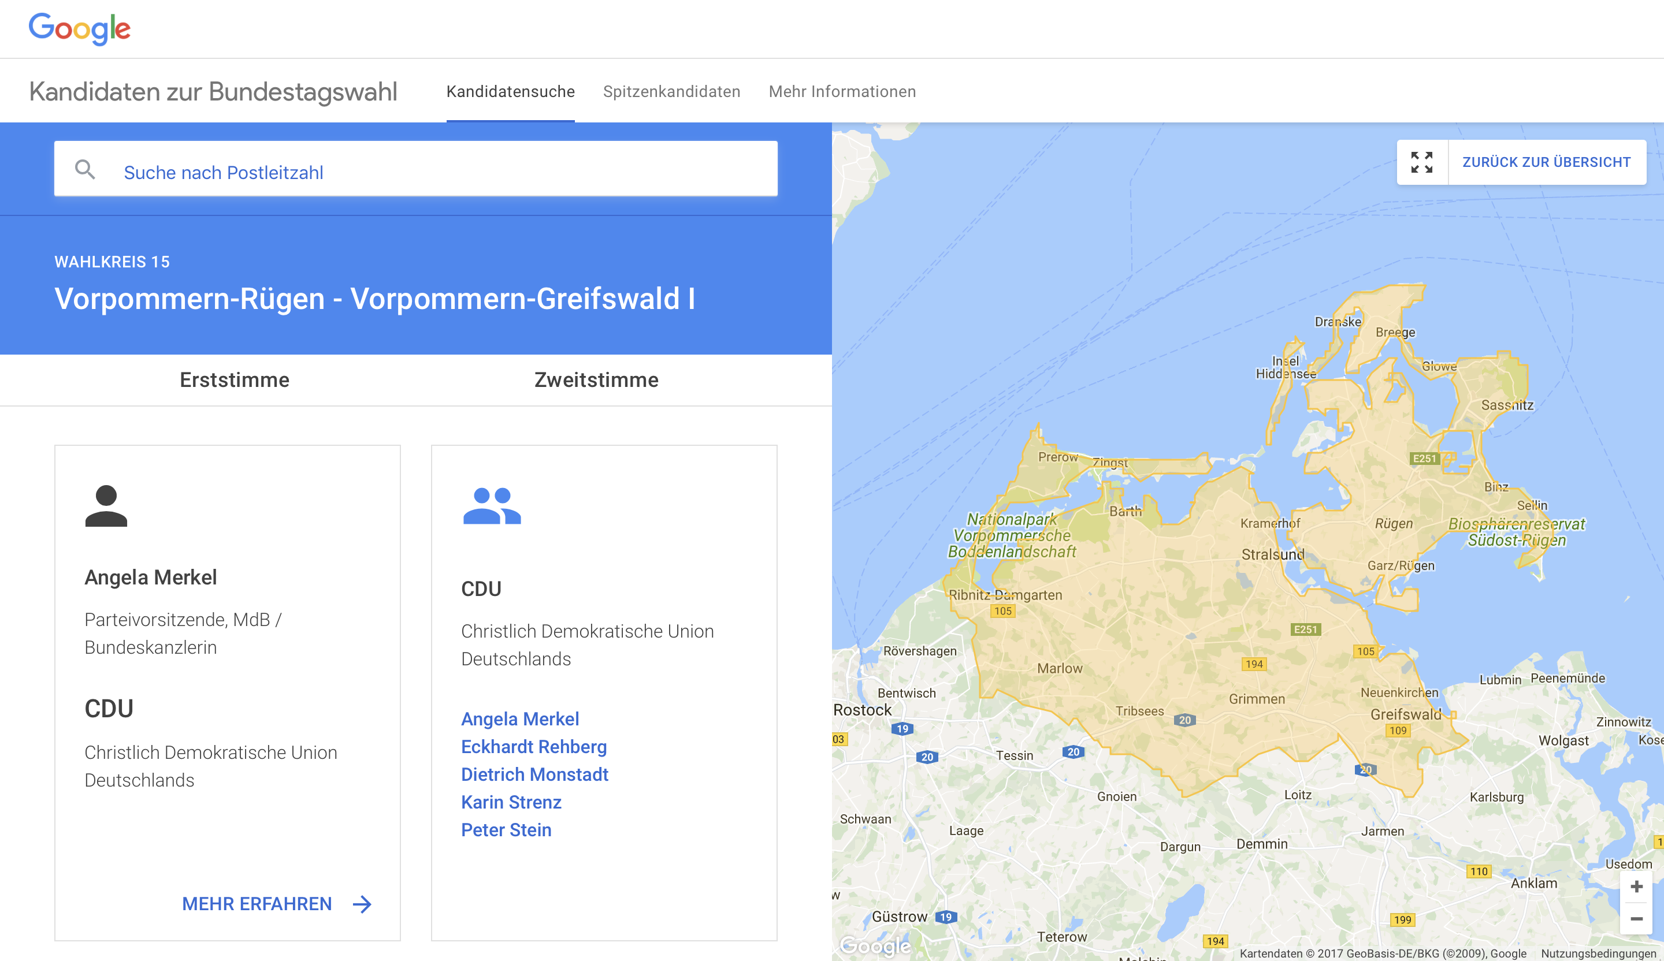Viewport: 1664px width, 961px height.
Task: Open the Kandidatensuche tab
Action: pos(510,91)
